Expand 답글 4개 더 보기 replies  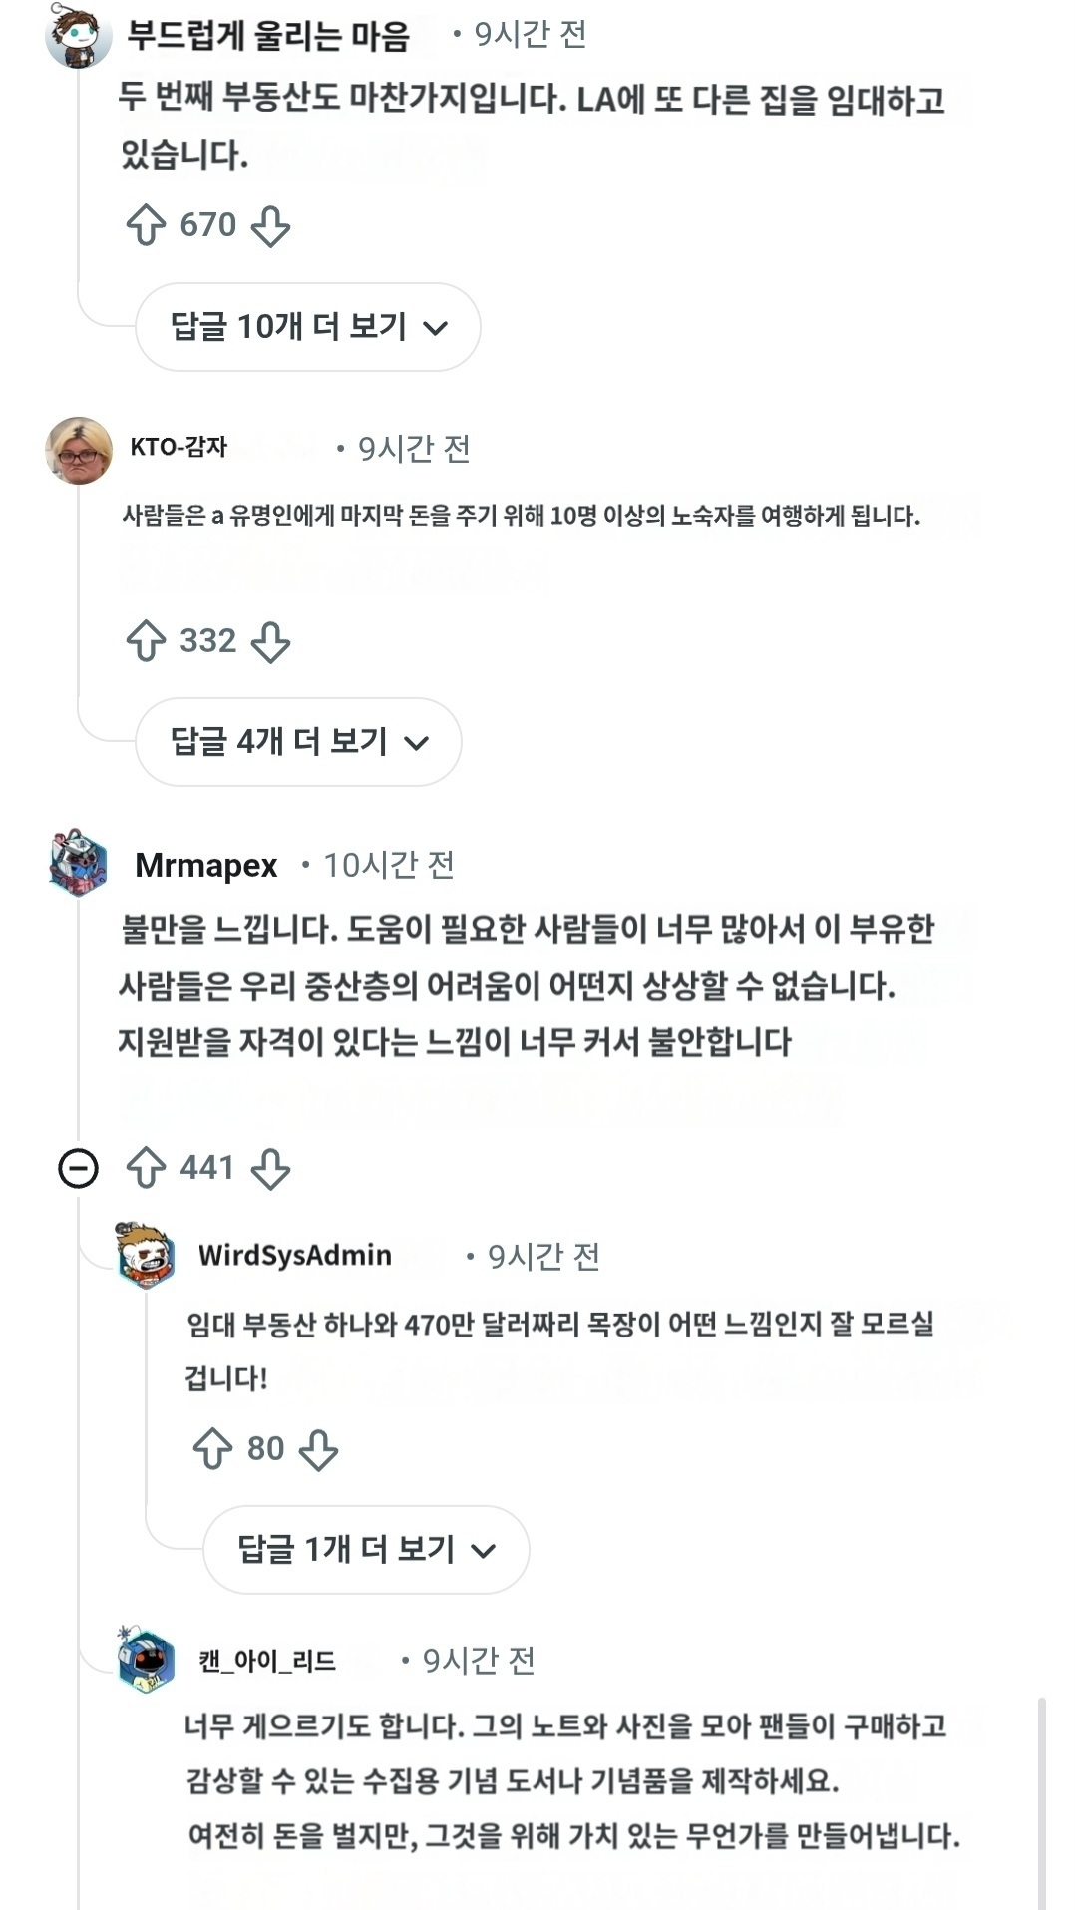point(298,742)
